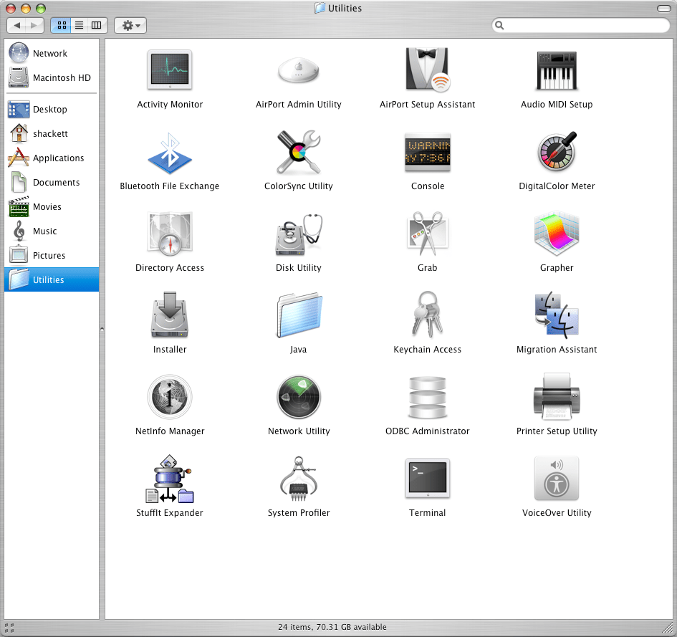
Task: Switch to column view mode
Action: [x=97, y=25]
